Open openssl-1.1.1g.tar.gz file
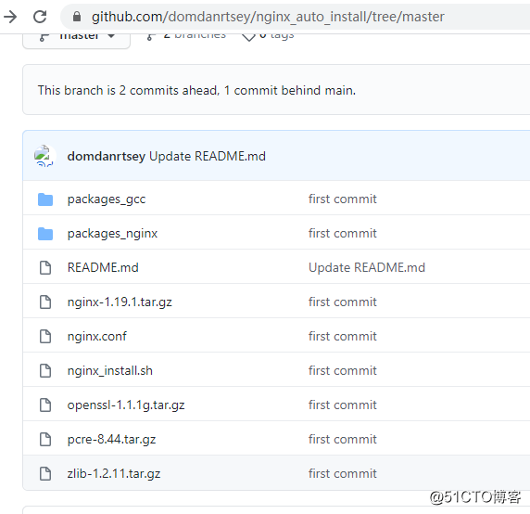The height and width of the screenshot is (514, 530). pyautogui.click(x=126, y=405)
